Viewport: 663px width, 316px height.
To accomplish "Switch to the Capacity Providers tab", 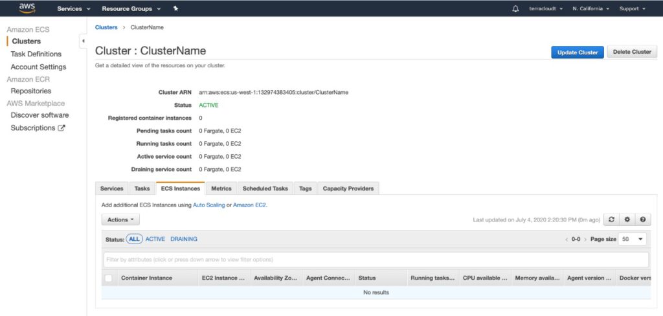I will click(x=348, y=188).
